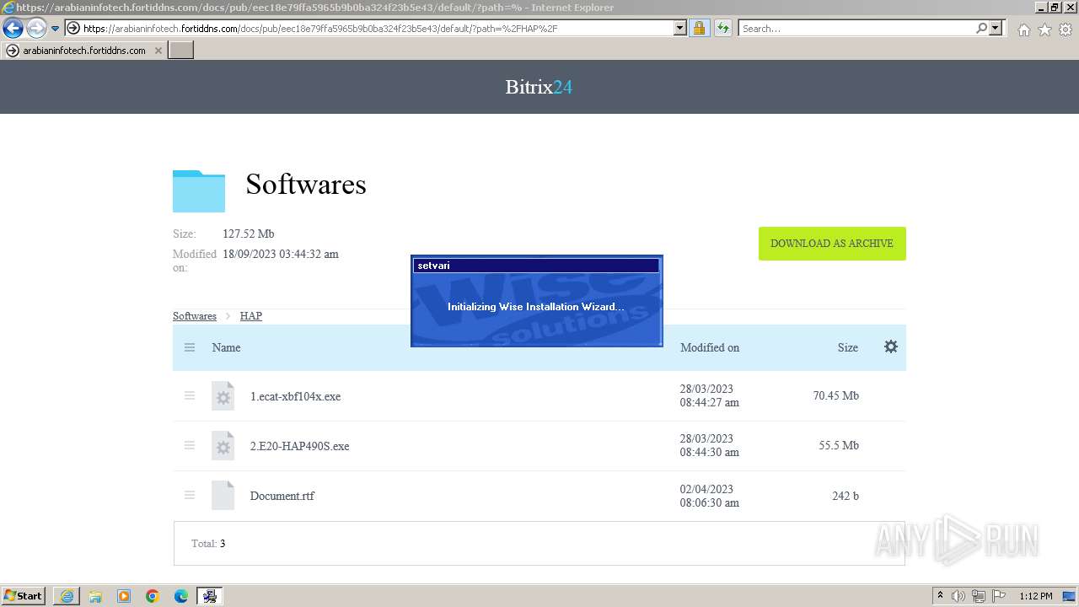Screen dimensions: 1079x607
Task: Click the setvari installer title bar
Action: coord(536,266)
